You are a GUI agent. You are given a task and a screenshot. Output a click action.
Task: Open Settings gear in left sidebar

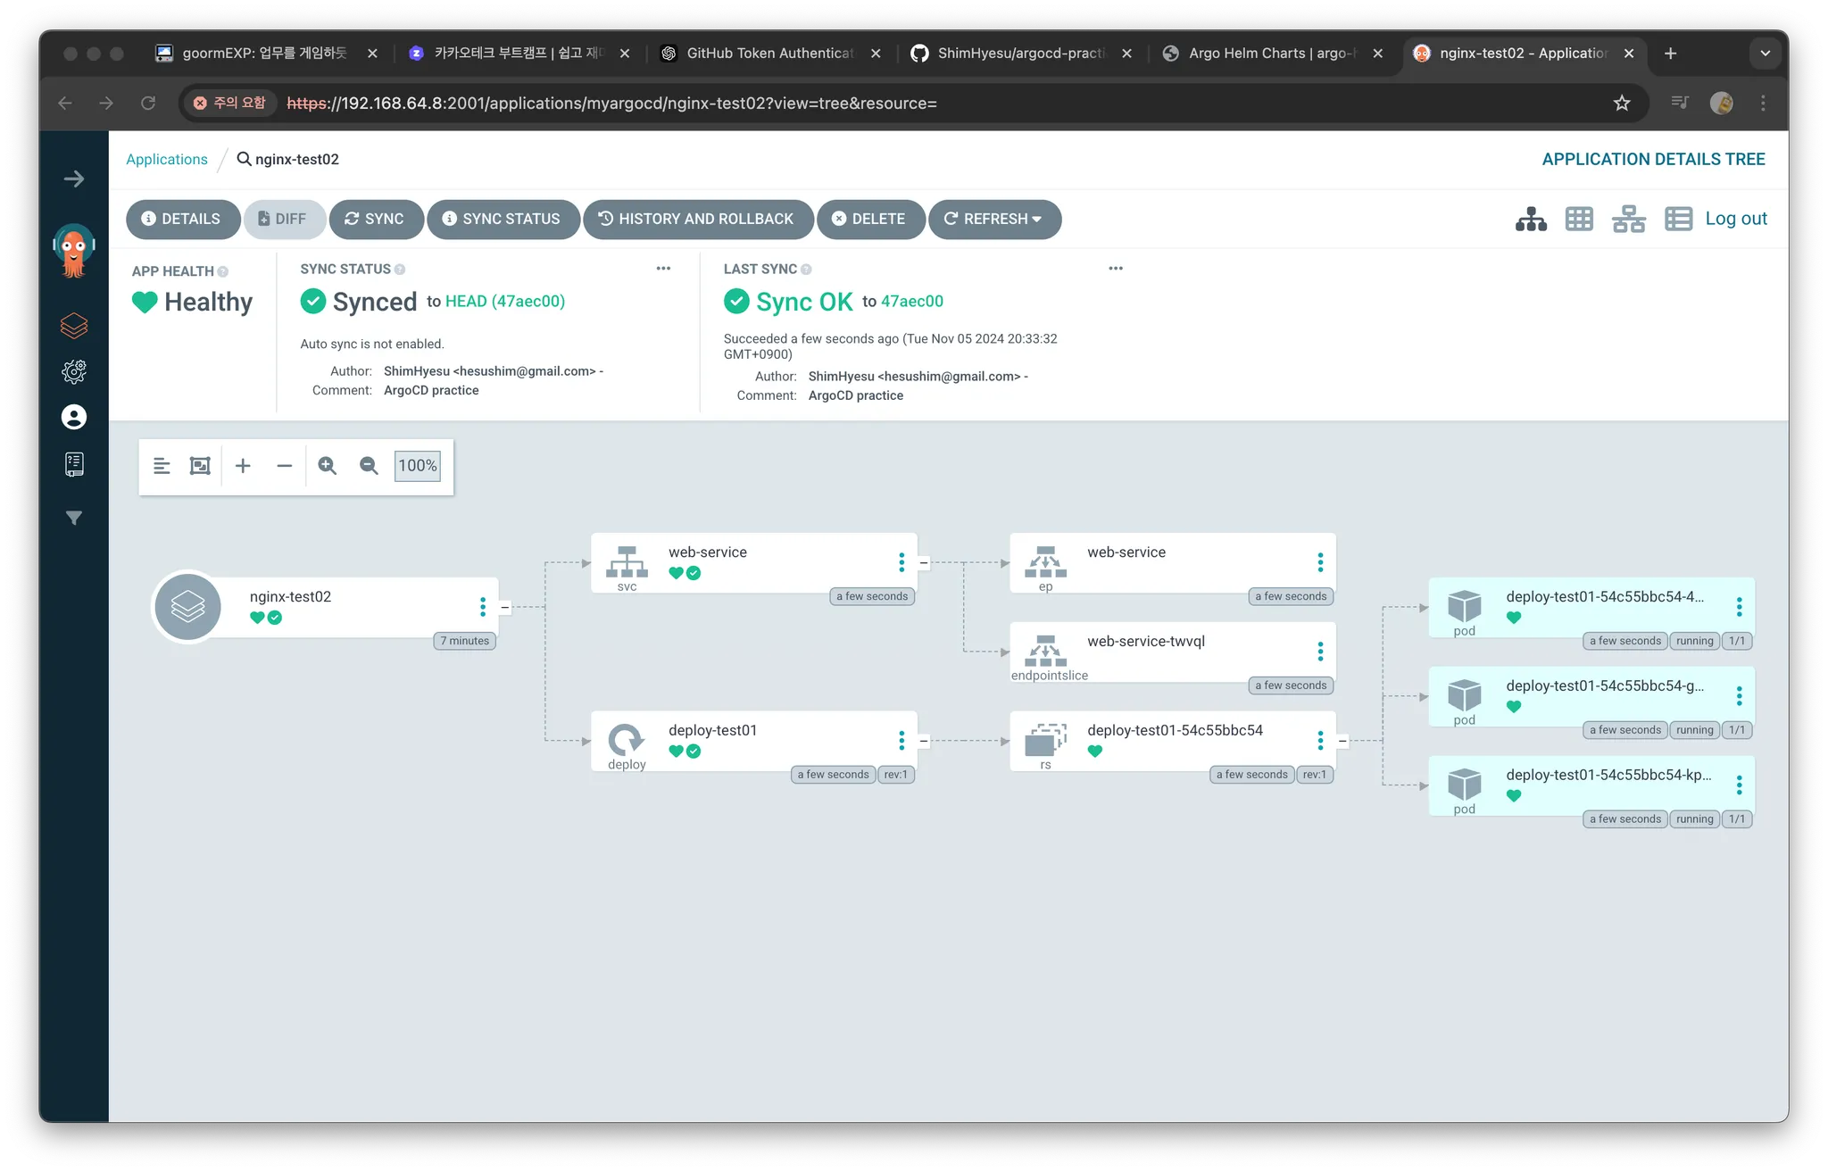pyautogui.click(x=74, y=371)
